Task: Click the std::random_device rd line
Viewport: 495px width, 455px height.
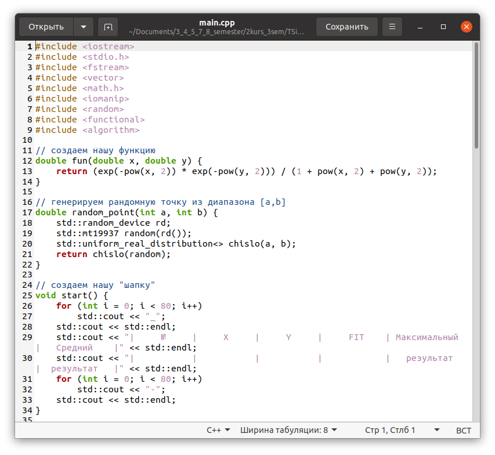Action: pyautogui.click(x=113, y=223)
